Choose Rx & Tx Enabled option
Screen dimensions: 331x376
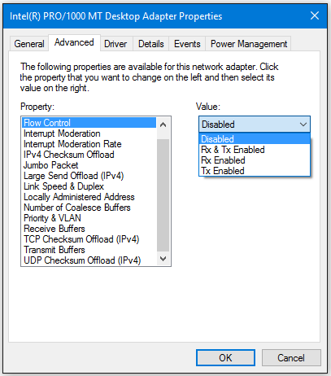pyautogui.click(x=255, y=150)
